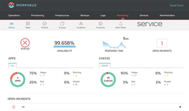Image resolution: width=189 pixels, height=111 pixels.
Task: Click the open incidents count box
Action: [162, 43]
